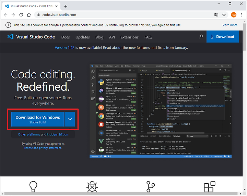247x196 pixels.
Task: Click the vertical page scrollbar thumb
Action: [x=245, y=37]
